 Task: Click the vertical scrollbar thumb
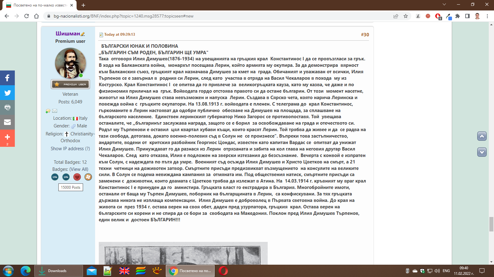pyautogui.click(x=491, y=224)
